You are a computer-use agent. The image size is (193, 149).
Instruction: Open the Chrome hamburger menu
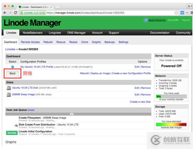tap(191, 12)
